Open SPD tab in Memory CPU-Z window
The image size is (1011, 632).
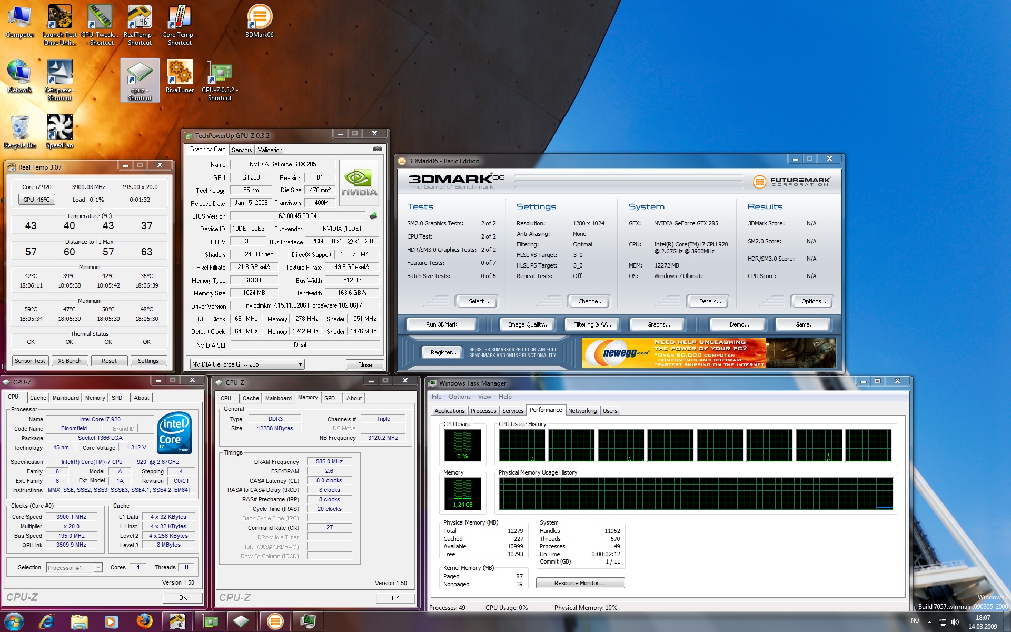(330, 398)
